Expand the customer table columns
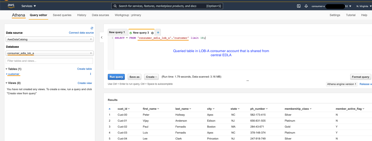372x141 pixels. tap(7, 74)
